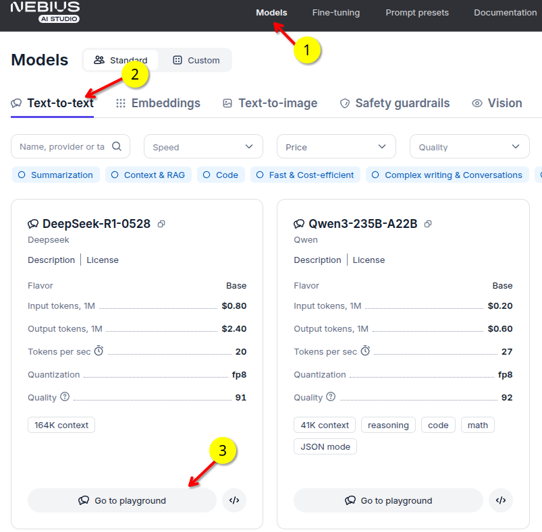Switch to the Embeddings tab
The width and height of the screenshot is (542, 532).
pos(158,103)
